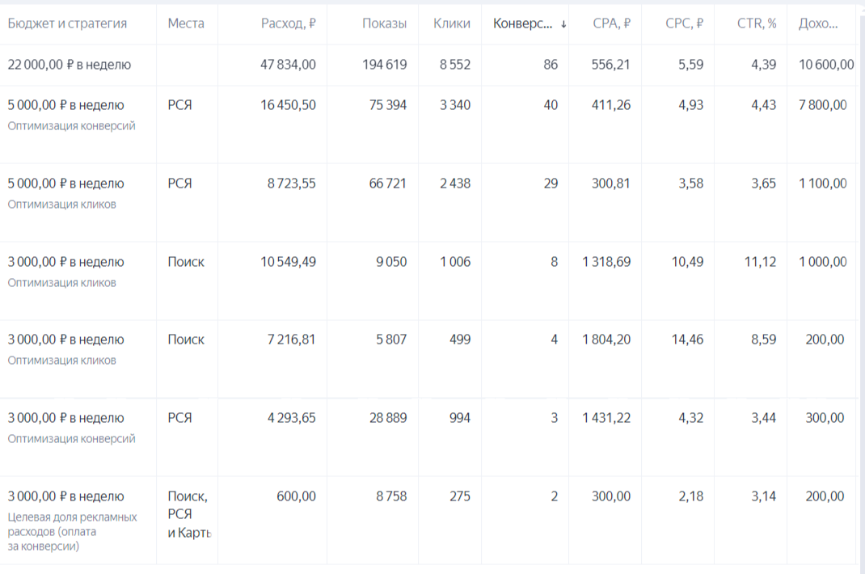The image size is (865, 574).
Task: Click the CPA value 1 804,20
Action: 606,340
